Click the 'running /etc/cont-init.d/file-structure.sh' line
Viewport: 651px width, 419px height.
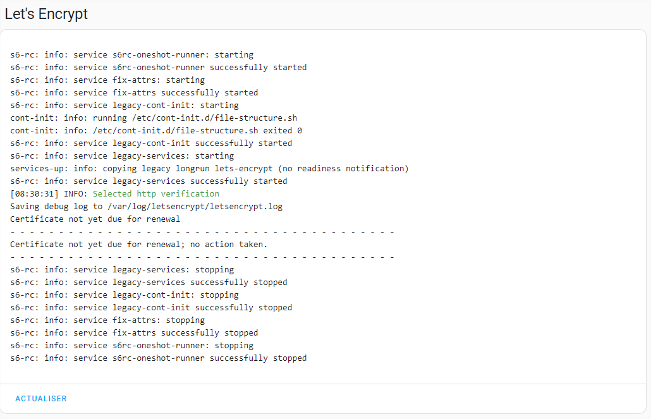pyautogui.click(x=154, y=118)
